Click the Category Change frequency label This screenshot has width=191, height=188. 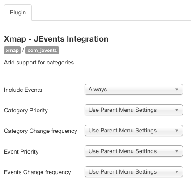[x=41, y=131]
